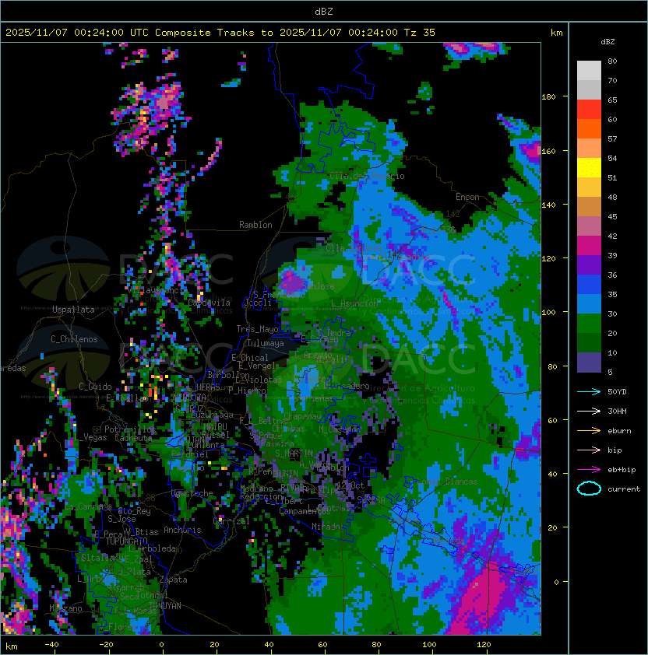Click the 'Capdevila' map label
This screenshot has width=648, height=655.
point(210,303)
